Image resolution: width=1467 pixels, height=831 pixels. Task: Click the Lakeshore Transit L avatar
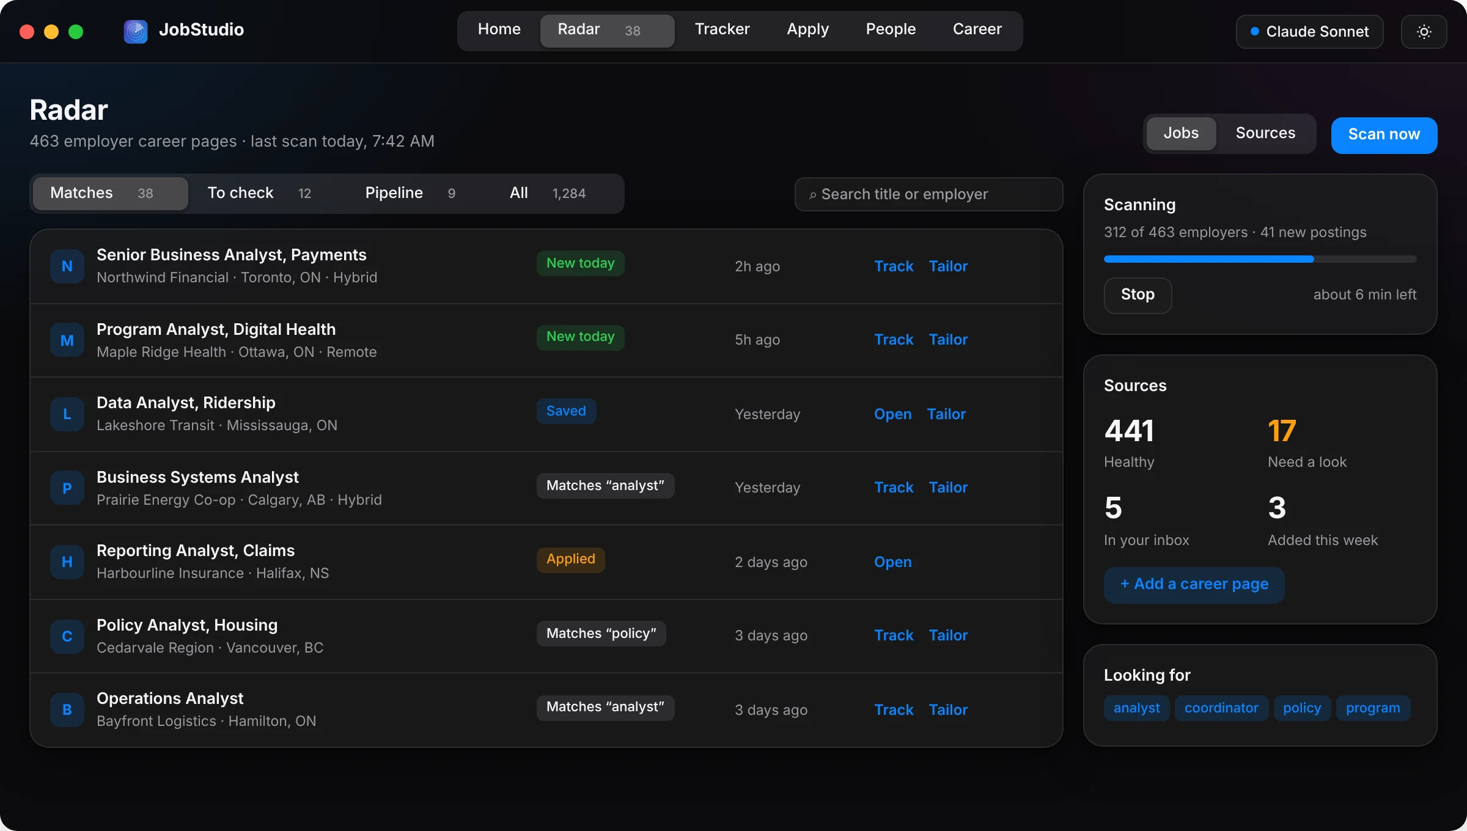click(x=67, y=414)
